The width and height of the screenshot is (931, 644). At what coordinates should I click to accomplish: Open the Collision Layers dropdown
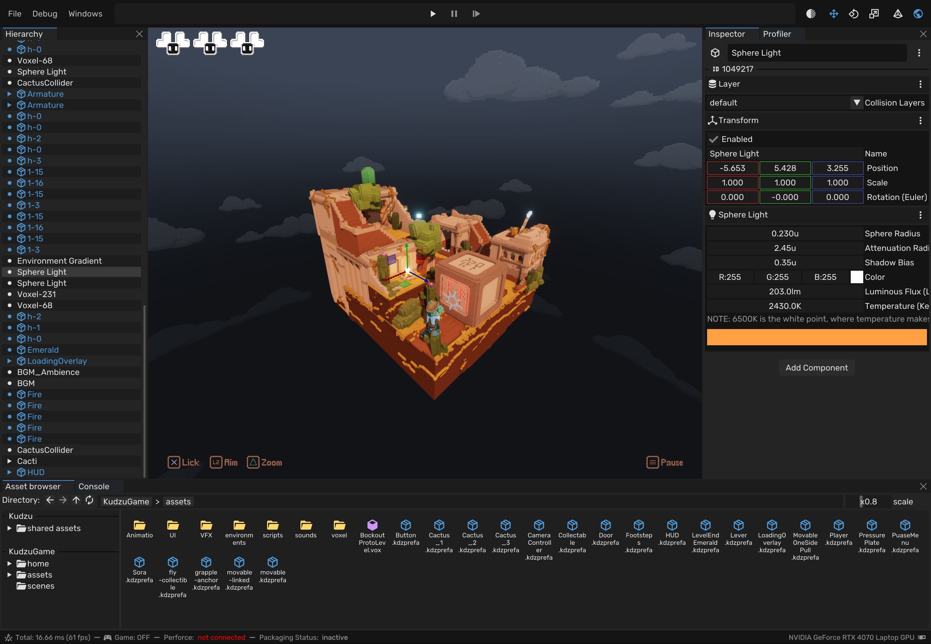[x=856, y=103]
